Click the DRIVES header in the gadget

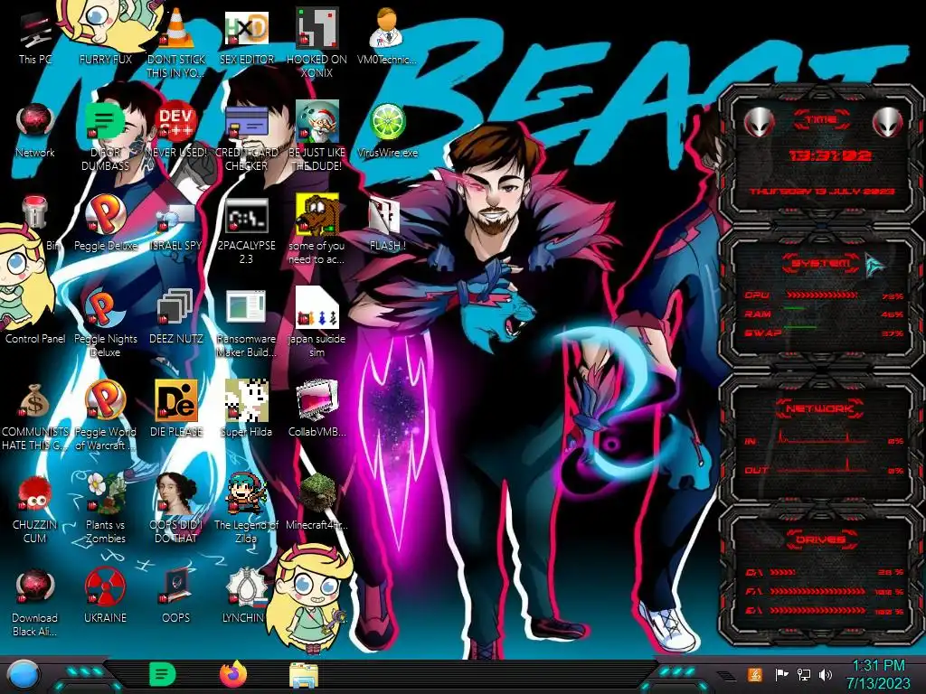[x=820, y=539]
